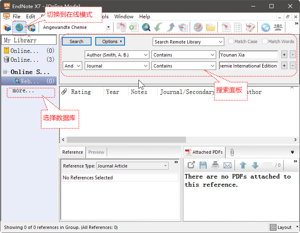Click paperclip column header in reference list
The image size is (300, 233).
click(64, 92)
